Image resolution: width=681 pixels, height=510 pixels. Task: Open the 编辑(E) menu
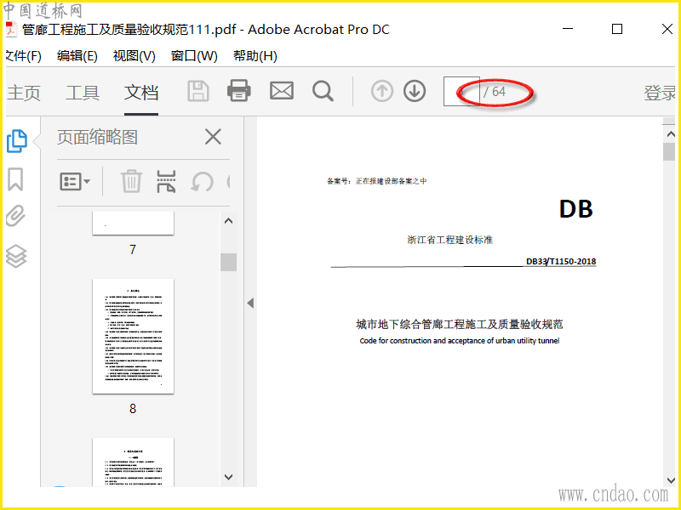pyautogui.click(x=77, y=56)
